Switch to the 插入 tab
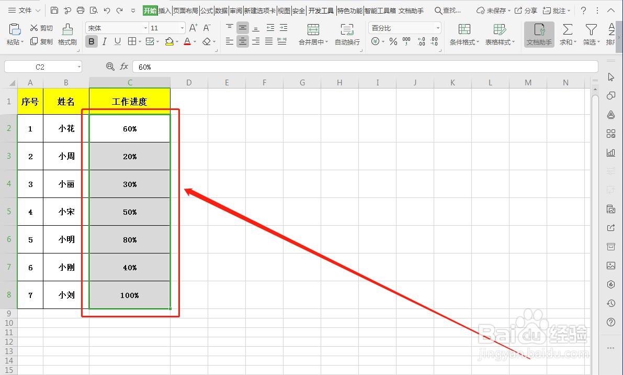 pos(164,11)
